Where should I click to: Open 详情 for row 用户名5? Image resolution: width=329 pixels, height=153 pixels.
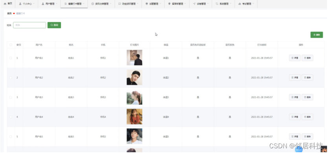[x=295, y=136]
